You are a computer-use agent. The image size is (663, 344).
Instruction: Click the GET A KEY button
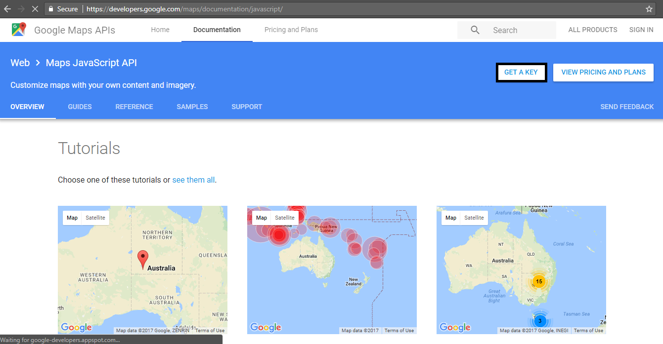tap(521, 73)
